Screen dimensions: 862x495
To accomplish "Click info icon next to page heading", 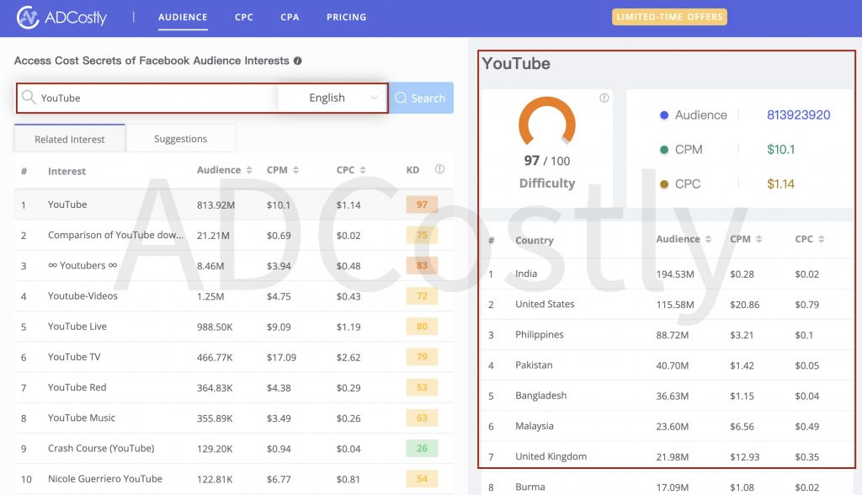I will (x=297, y=61).
